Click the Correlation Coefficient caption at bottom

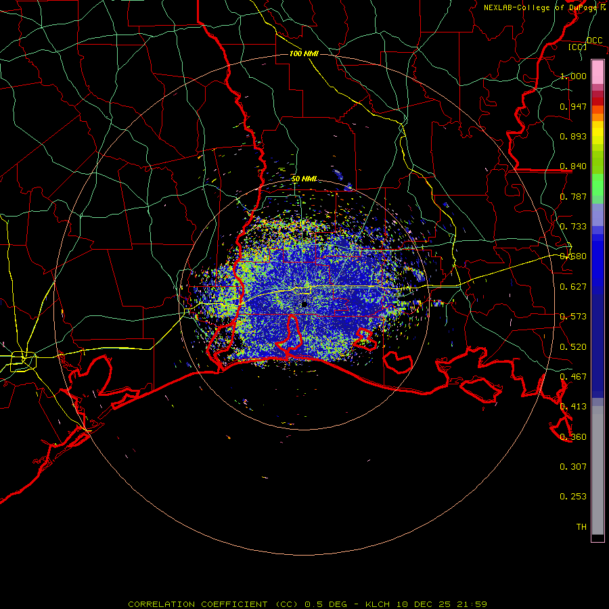[x=308, y=604]
